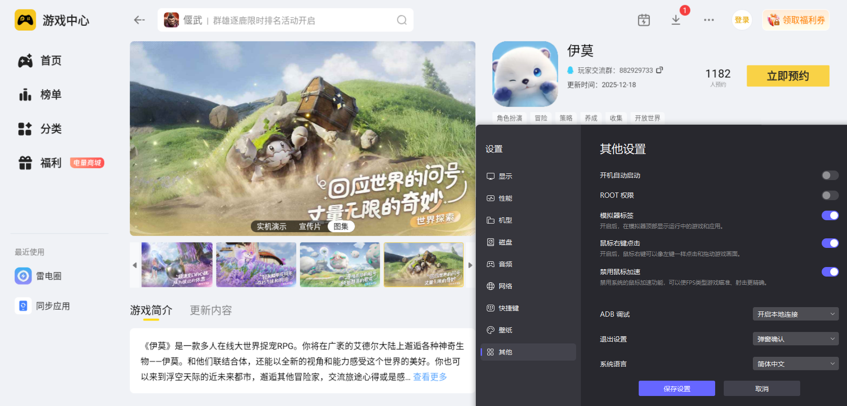
Task: Select 图集 media tab
Action: pyautogui.click(x=341, y=226)
